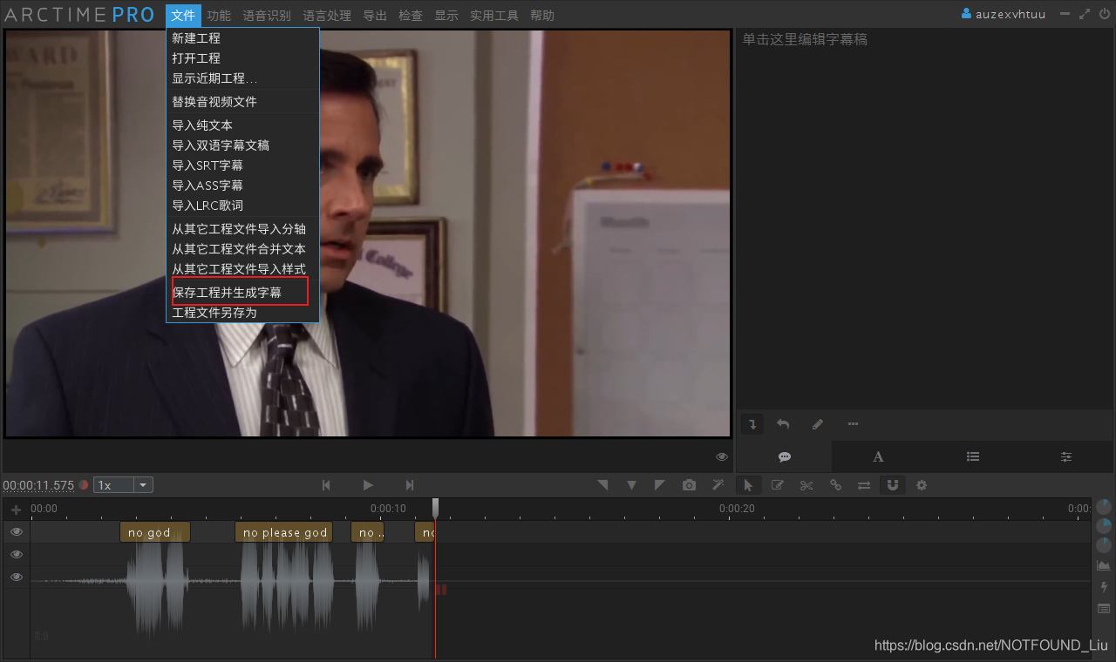Switch to the sliders settings tab
This screenshot has width=1116, height=662.
[x=1066, y=456]
